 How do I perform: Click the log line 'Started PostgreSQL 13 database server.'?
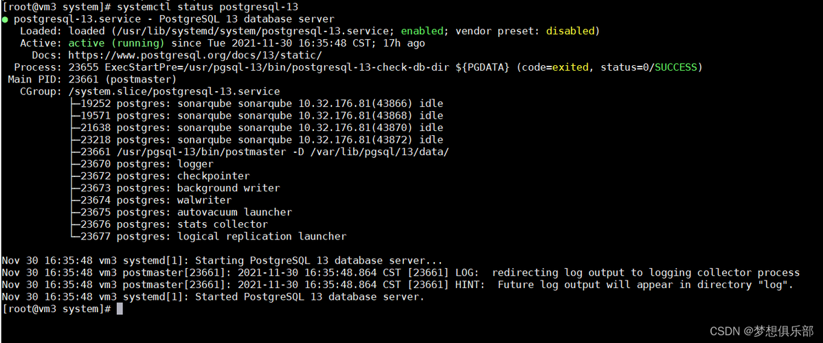tap(212, 297)
